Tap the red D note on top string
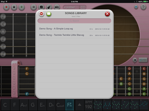This screenshot has height=111, width=149. point(129,68)
